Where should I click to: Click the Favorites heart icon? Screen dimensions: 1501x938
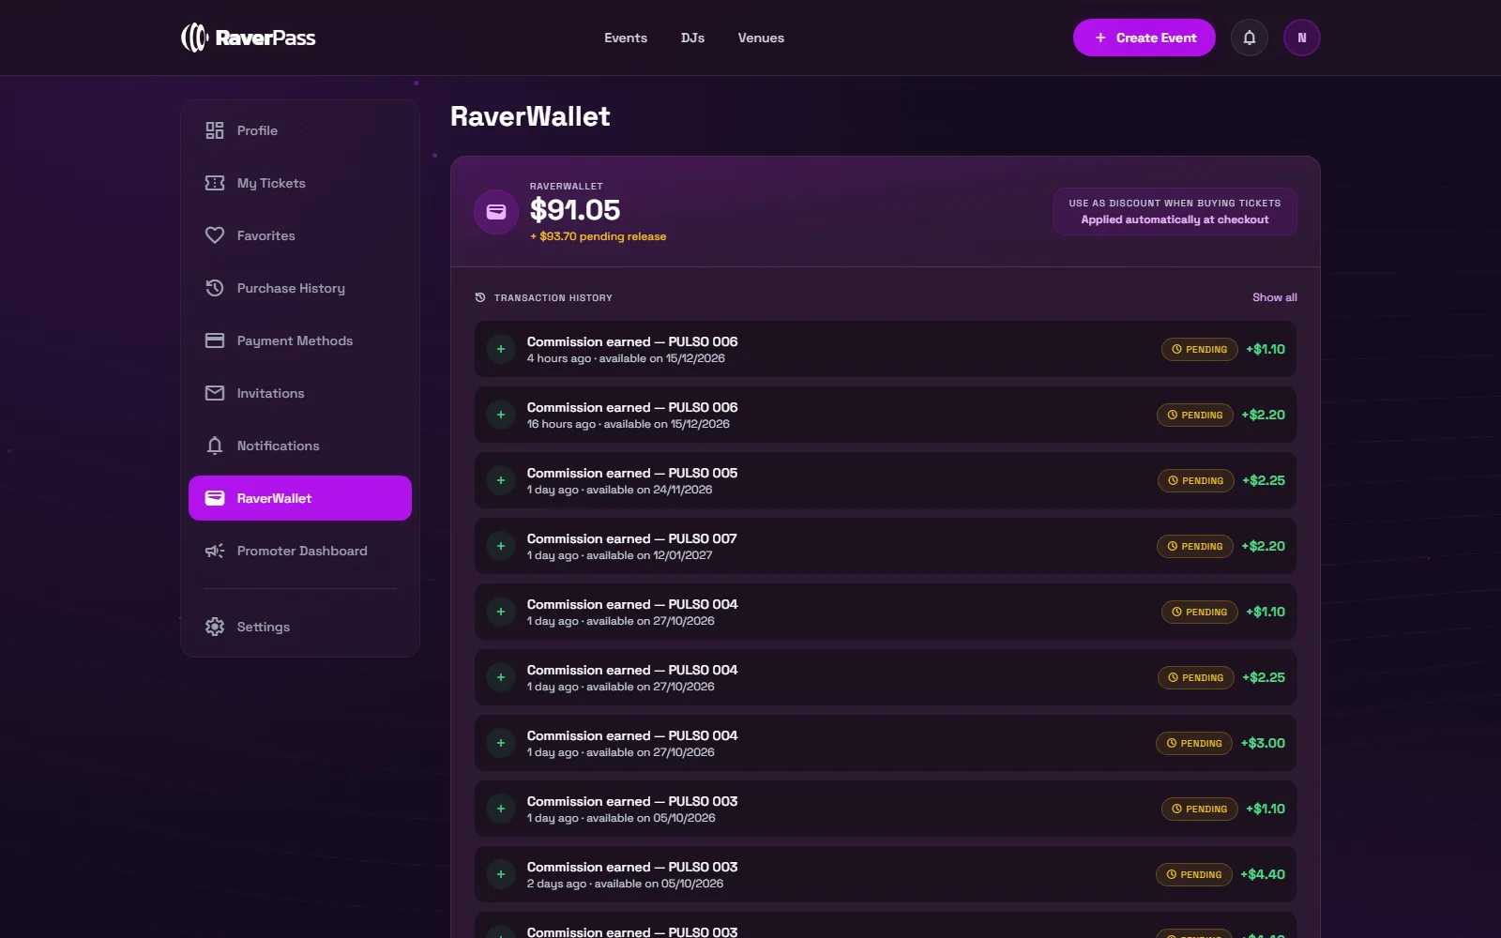coord(215,235)
